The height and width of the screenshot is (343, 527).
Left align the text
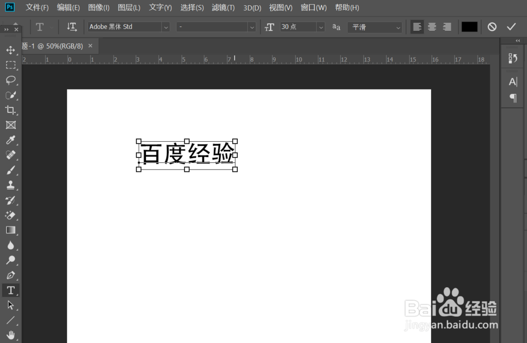click(417, 27)
